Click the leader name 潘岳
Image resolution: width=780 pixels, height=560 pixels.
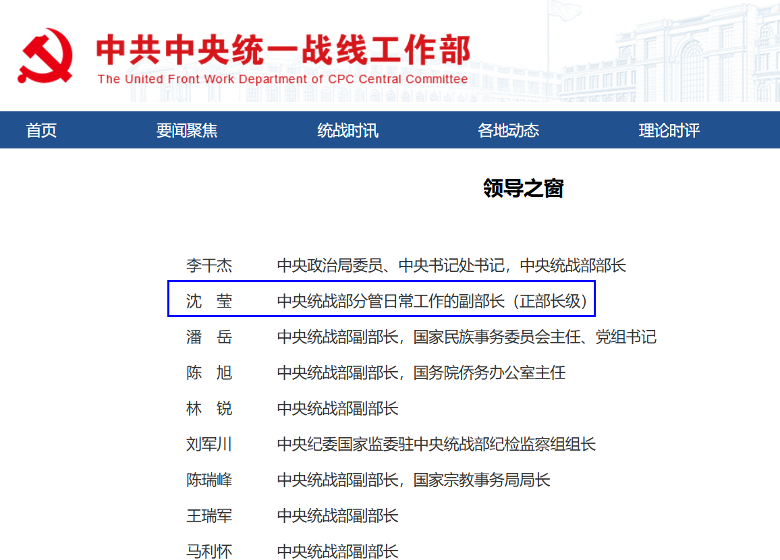[x=209, y=337]
